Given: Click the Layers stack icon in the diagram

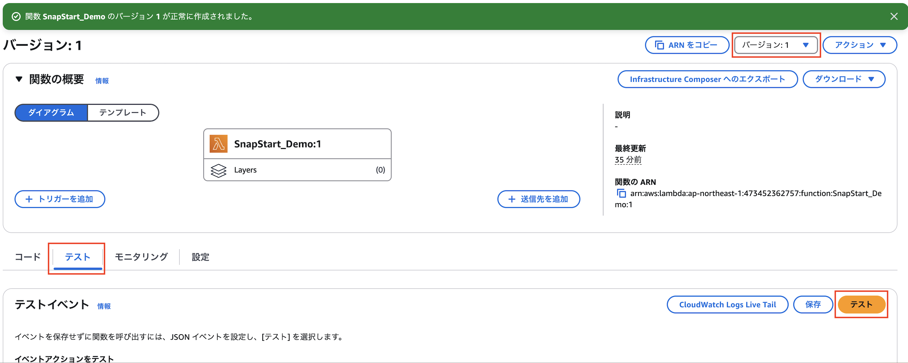Looking at the screenshot, I should (219, 170).
